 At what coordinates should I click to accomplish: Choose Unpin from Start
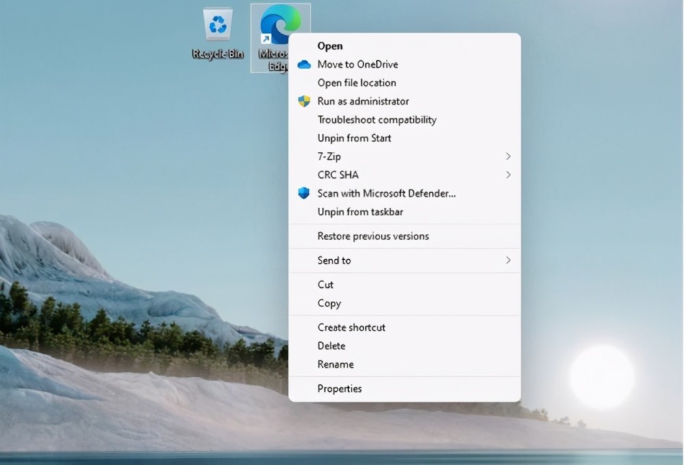[354, 138]
